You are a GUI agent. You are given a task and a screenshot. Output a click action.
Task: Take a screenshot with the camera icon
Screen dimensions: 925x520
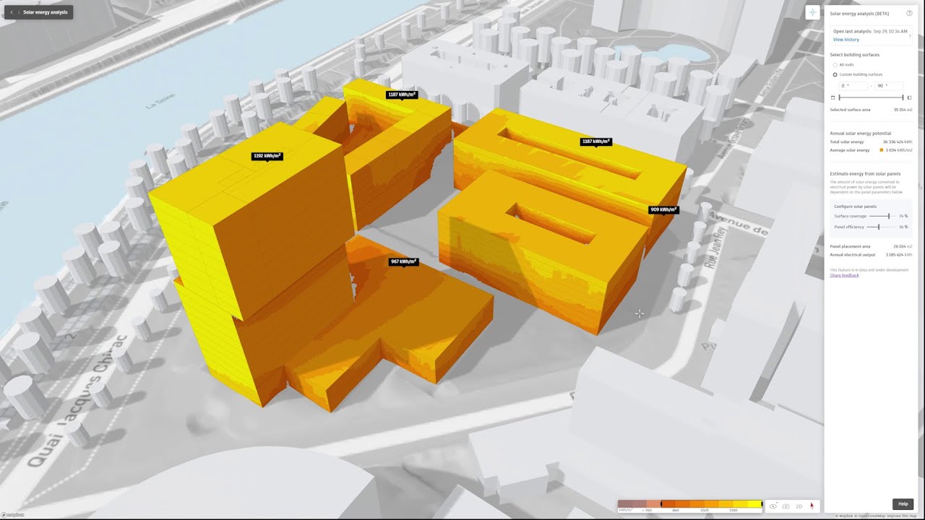(786, 506)
